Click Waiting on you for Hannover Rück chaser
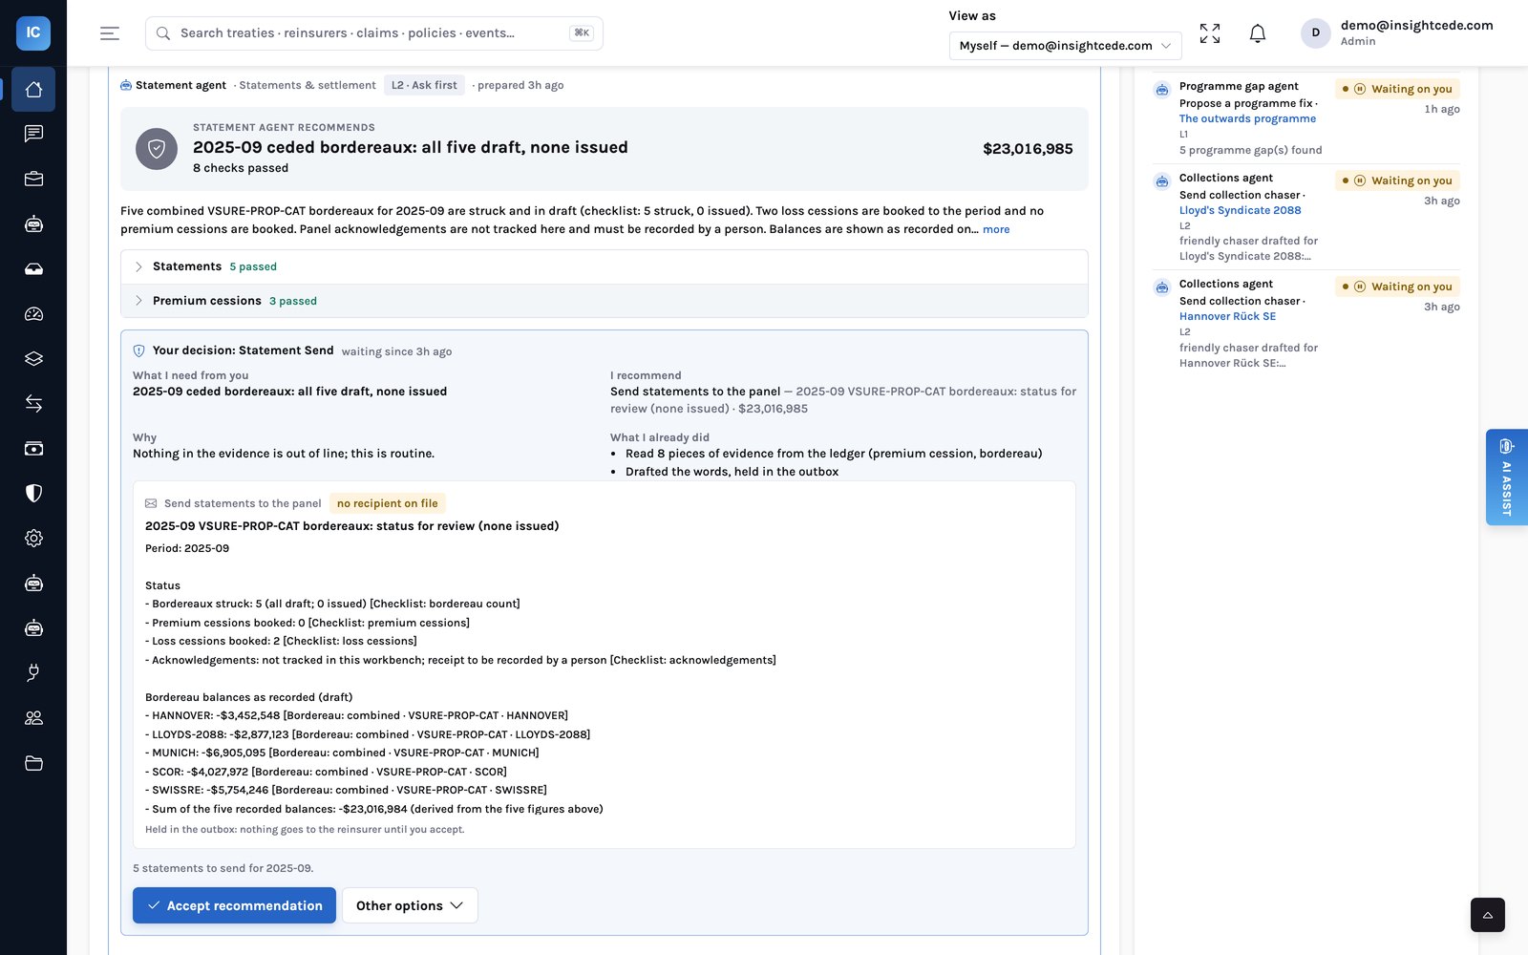This screenshot has height=955, width=1528. [1397, 286]
